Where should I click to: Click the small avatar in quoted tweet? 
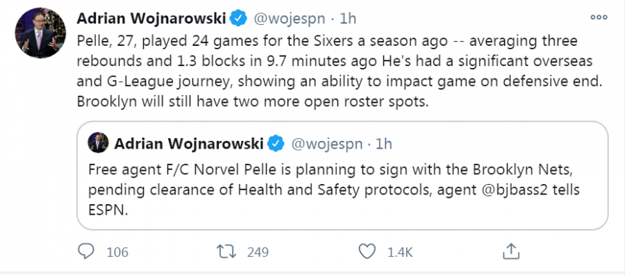[98, 142]
